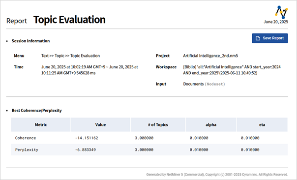The image size is (297, 180).
Task: Click the Report label beside the title
Action: pyautogui.click(x=17, y=21)
